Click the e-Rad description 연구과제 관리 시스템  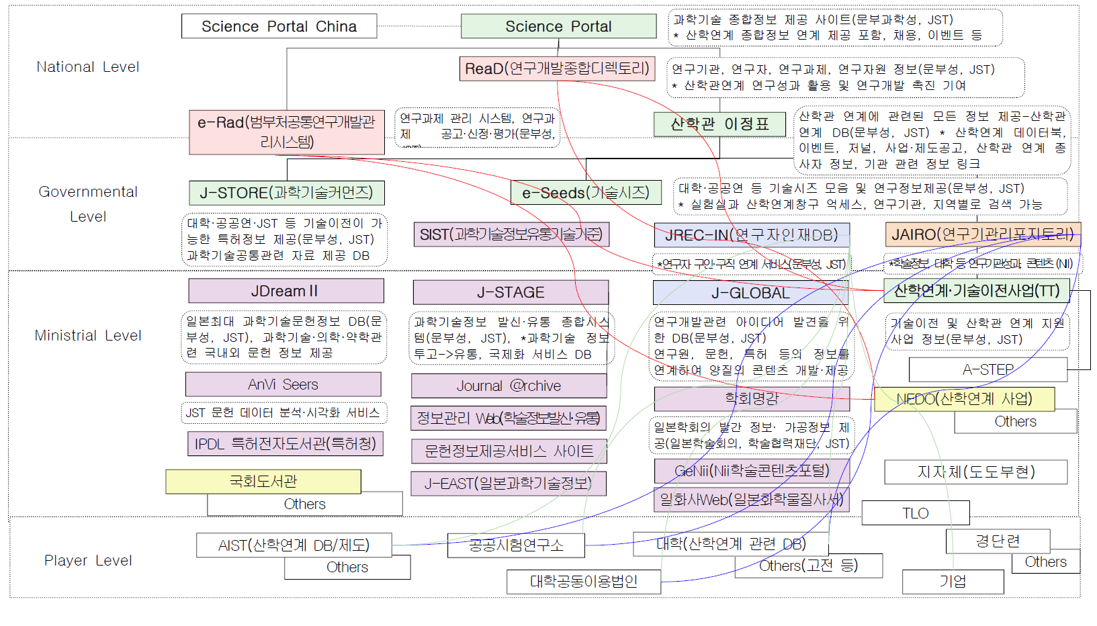pyautogui.click(x=477, y=127)
